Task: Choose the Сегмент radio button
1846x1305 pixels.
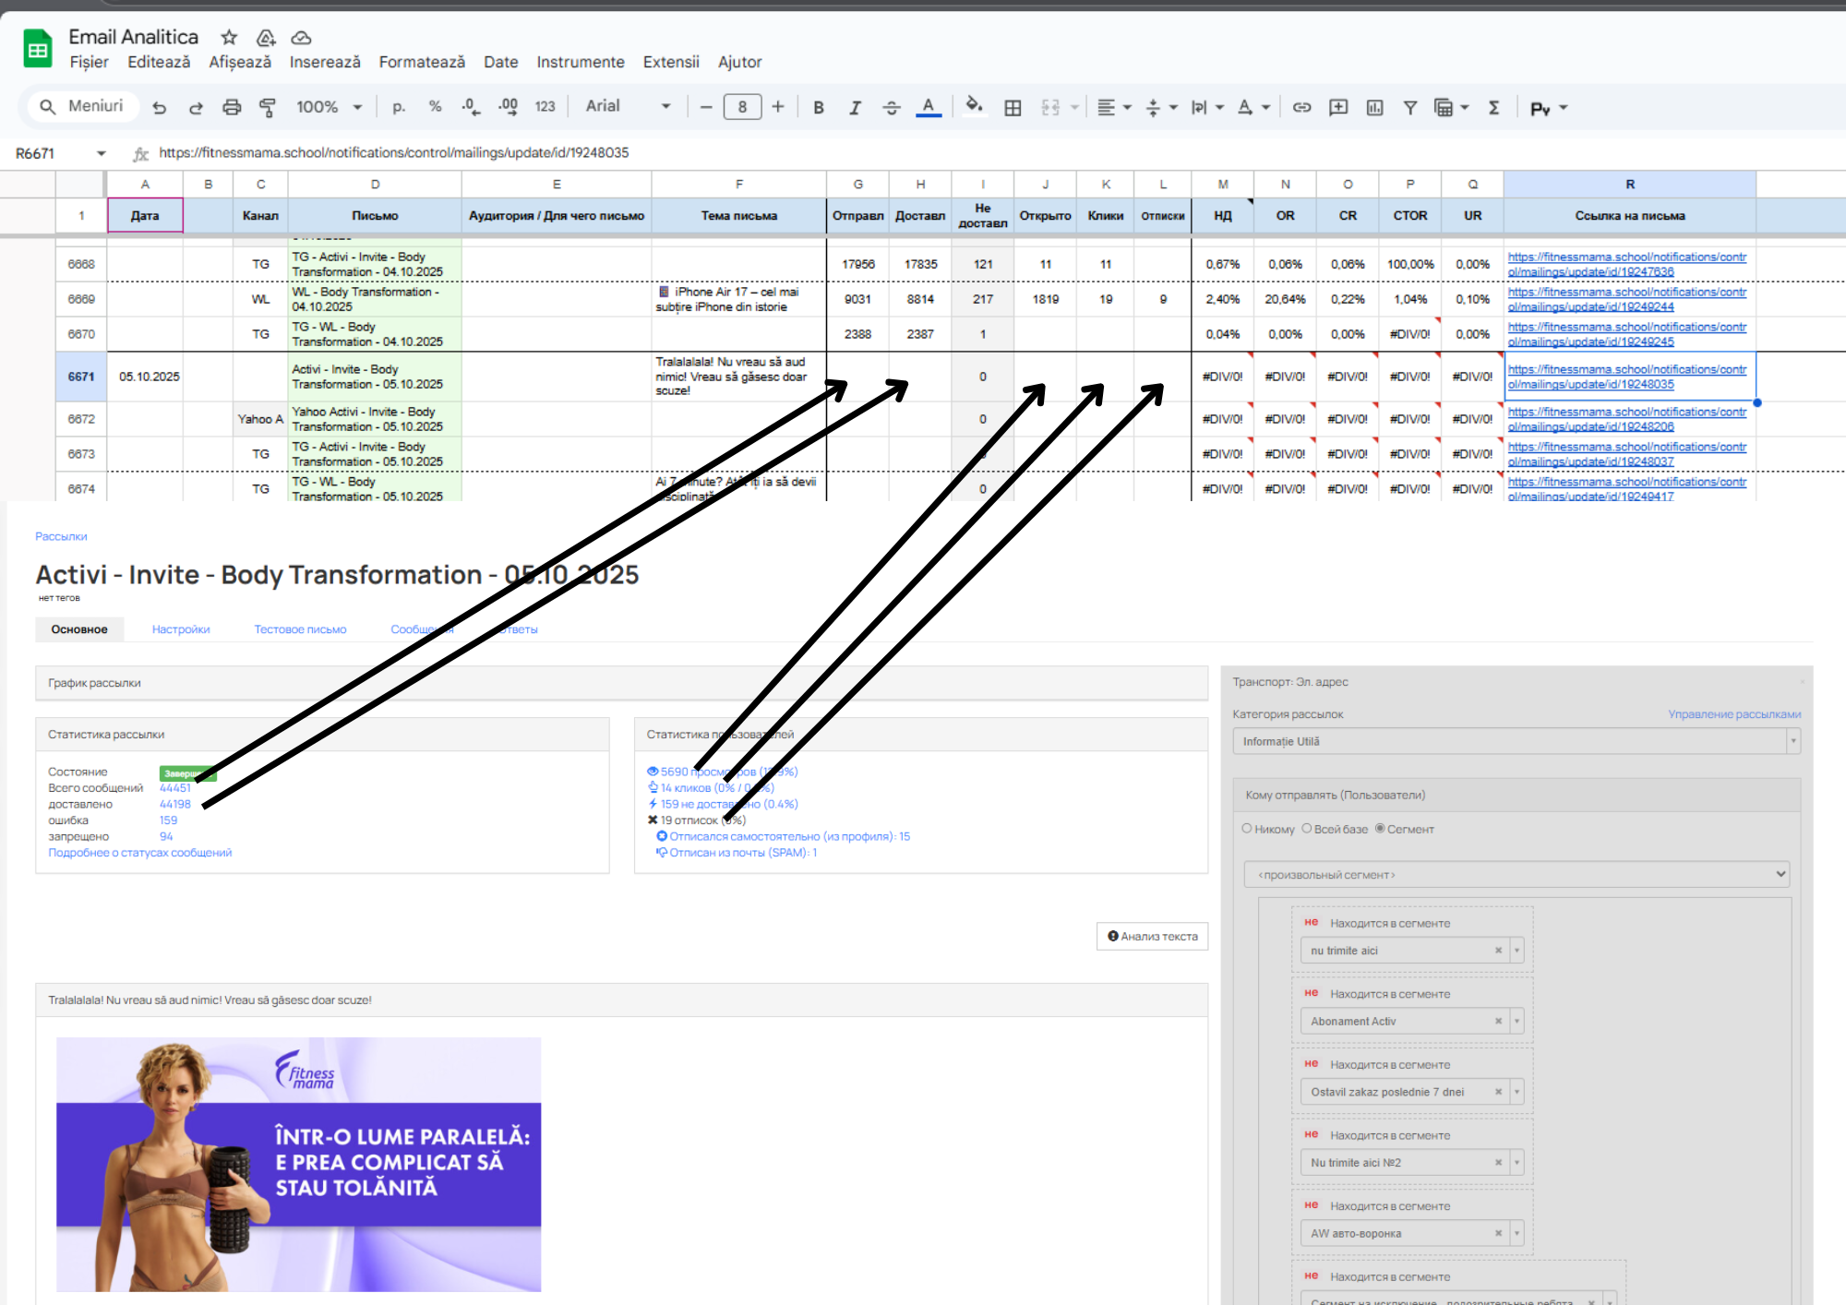Action: pos(1380,829)
